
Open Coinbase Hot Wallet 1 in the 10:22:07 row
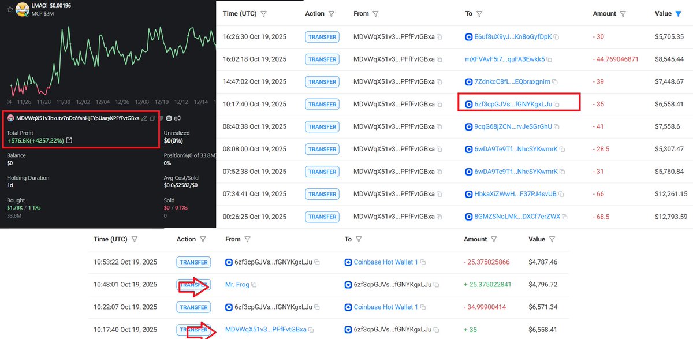tap(386, 307)
